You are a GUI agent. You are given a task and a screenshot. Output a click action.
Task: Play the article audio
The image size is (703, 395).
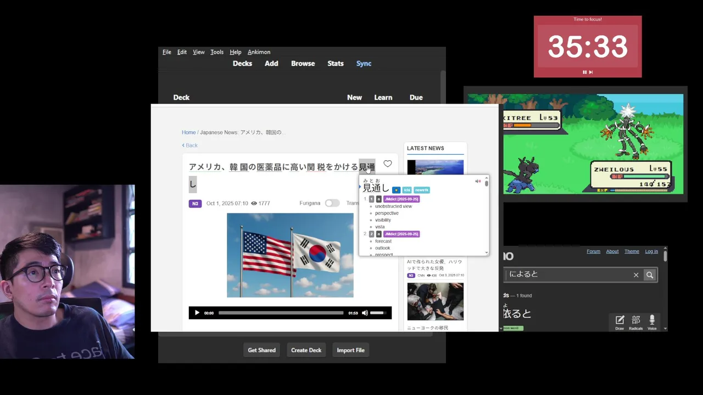point(197,313)
